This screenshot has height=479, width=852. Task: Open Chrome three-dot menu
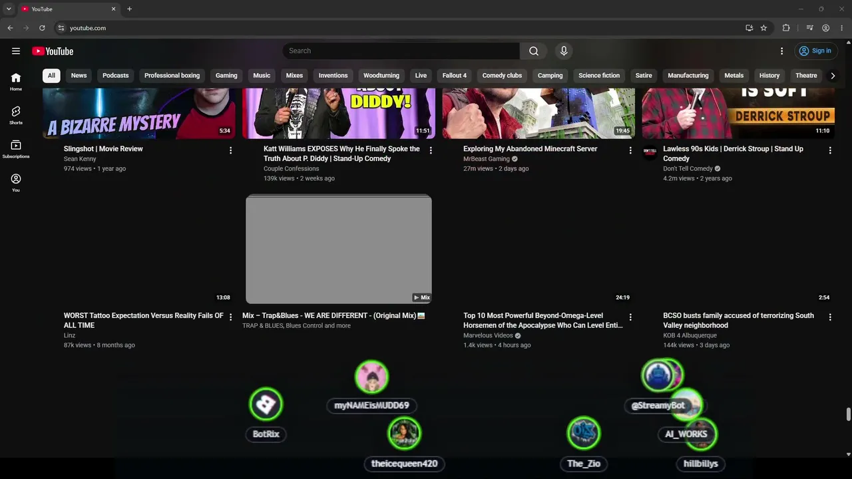[842, 28]
